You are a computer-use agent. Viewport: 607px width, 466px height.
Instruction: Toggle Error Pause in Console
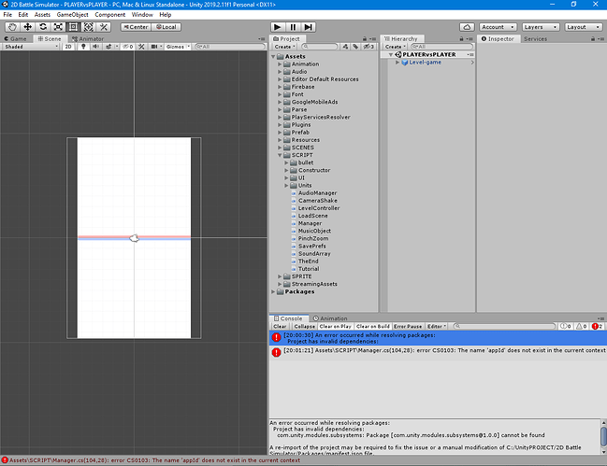click(407, 326)
